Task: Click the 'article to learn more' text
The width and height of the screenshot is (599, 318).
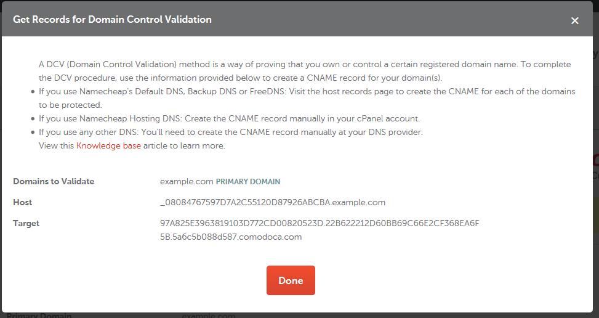Action: point(184,146)
